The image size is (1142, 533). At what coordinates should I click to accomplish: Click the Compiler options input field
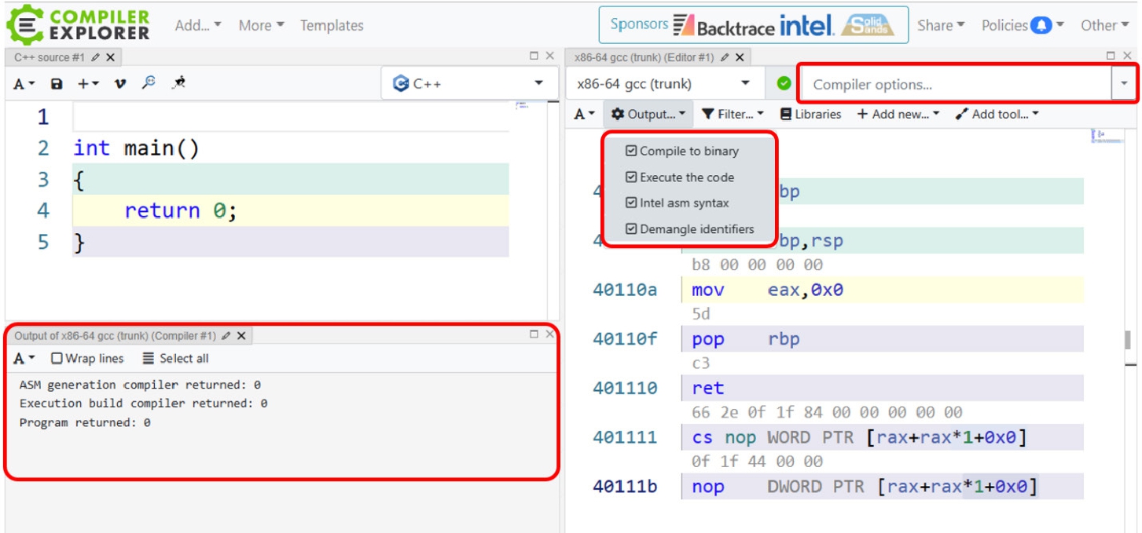pos(955,84)
